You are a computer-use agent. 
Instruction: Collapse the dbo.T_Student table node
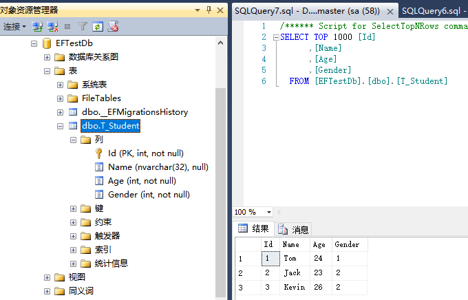61,126
